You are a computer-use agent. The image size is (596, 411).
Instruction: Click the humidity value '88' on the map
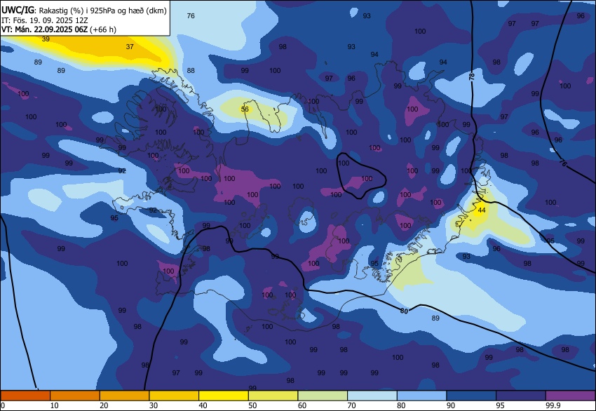(x=191, y=70)
